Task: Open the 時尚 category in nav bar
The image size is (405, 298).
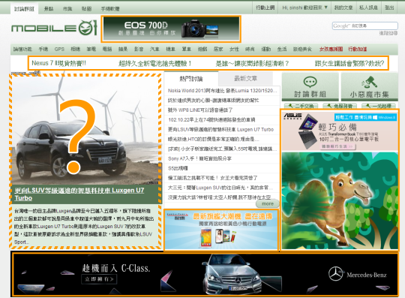Action: [x=250, y=49]
